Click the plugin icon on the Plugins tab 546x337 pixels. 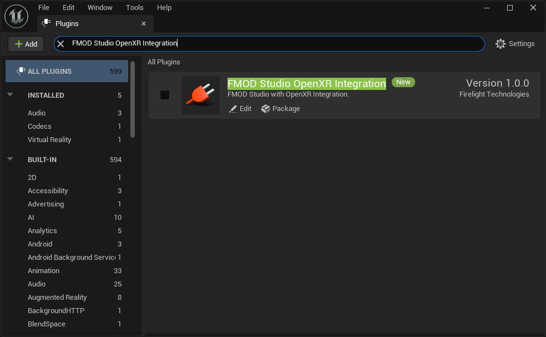click(46, 23)
